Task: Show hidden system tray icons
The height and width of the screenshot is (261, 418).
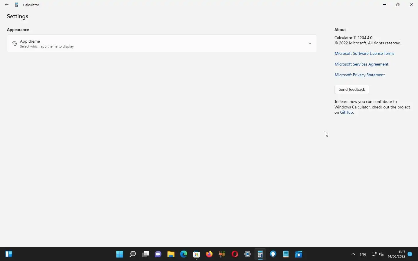Action: coord(353,254)
